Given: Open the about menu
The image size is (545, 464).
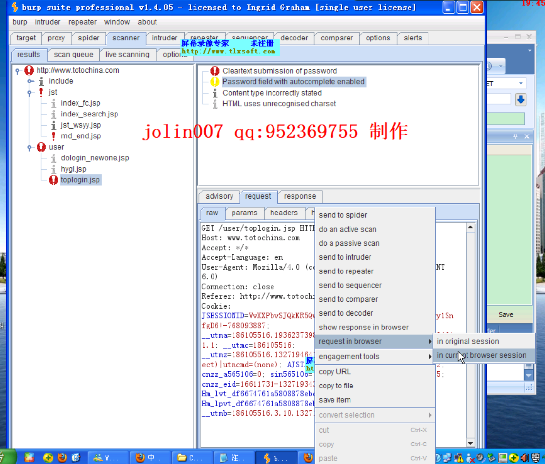Looking at the screenshot, I should (x=147, y=22).
